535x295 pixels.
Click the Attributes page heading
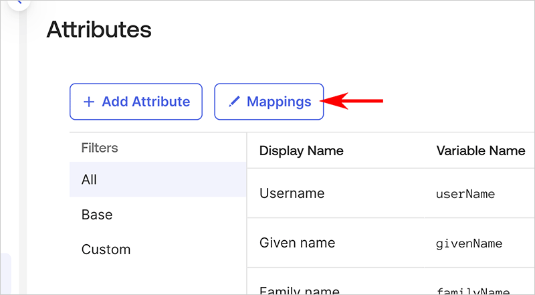coord(98,29)
